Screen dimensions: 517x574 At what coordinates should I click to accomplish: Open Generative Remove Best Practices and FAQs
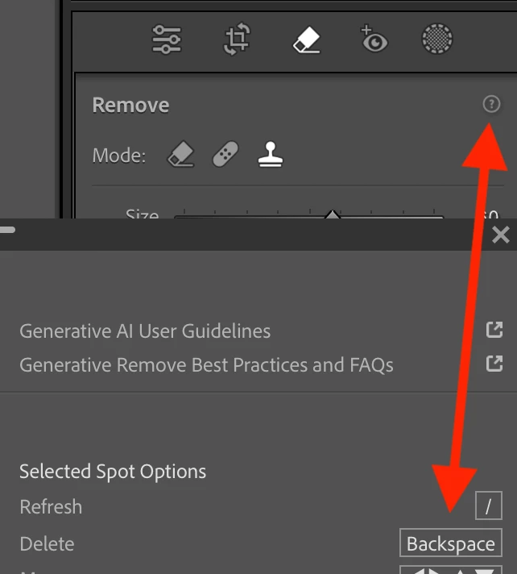pyautogui.click(x=207, y=365)
